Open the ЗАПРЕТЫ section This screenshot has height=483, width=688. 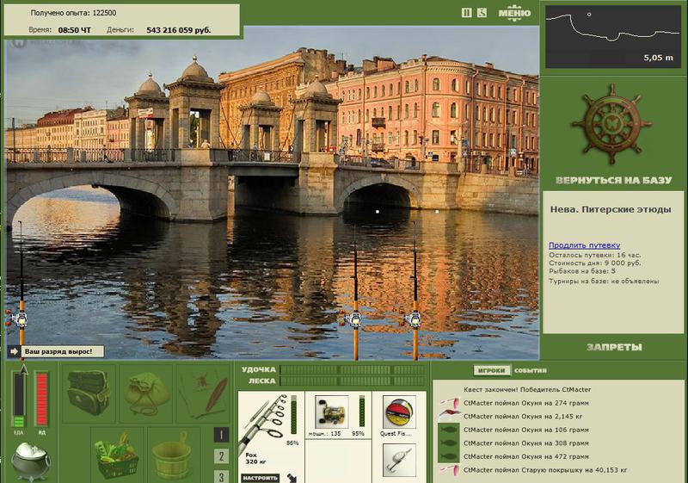click(x=614, y=347)
